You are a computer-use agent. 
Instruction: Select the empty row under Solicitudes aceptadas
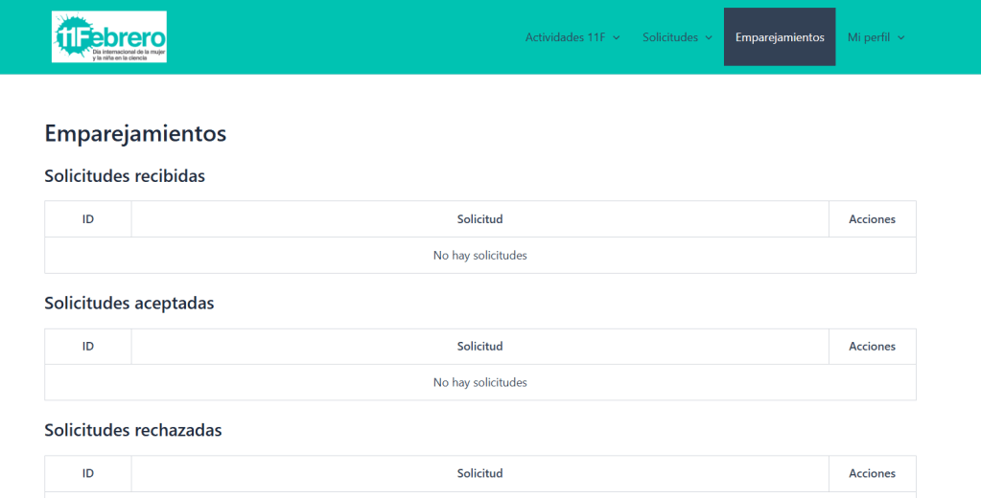tap(479, 382)
